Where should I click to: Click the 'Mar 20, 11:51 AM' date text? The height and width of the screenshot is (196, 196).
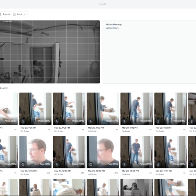tap(164, 171)
